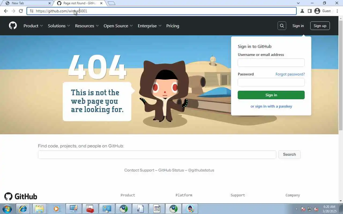Focus the Username or email field
The image size is (343, 214).
pyautogui.click(x=271, y=63)
